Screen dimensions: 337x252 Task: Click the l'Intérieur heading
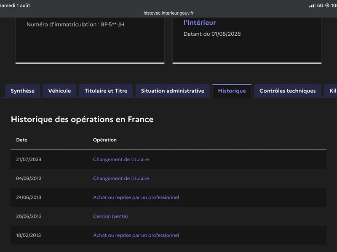[x=200, y=23]
